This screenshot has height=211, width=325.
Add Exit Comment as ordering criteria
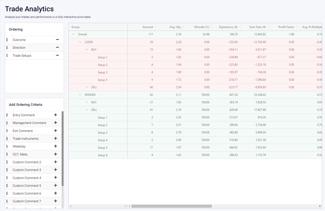[55, 131]
